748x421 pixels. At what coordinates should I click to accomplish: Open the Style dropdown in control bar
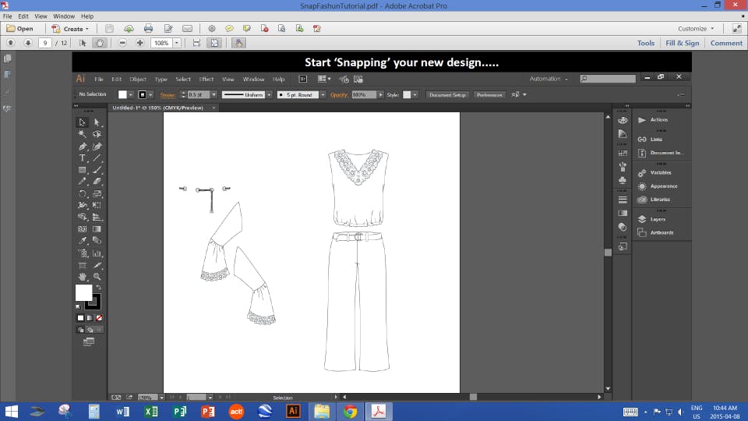415,94
